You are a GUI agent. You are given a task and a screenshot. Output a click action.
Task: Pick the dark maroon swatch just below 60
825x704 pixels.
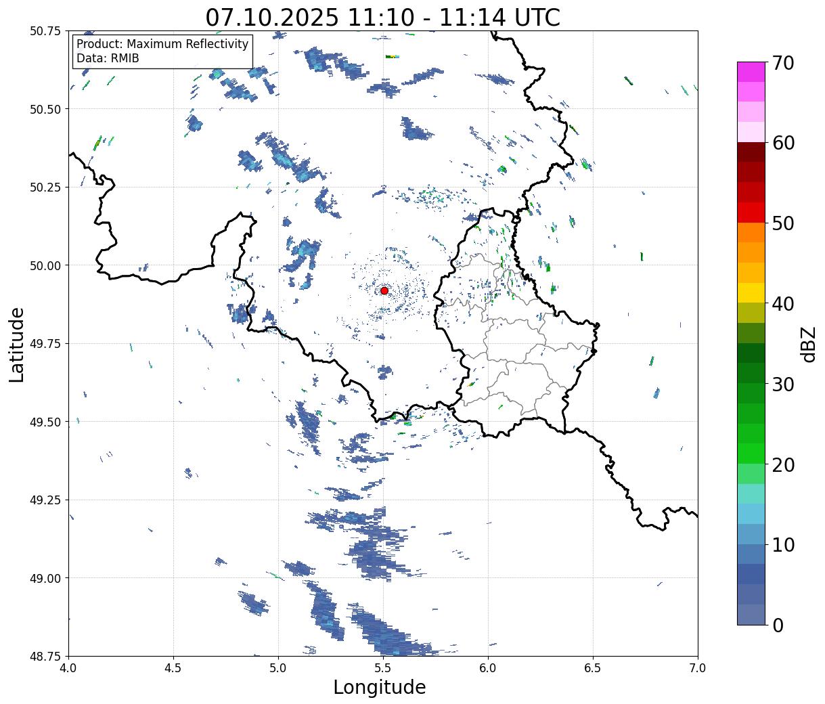coord(751,152)
